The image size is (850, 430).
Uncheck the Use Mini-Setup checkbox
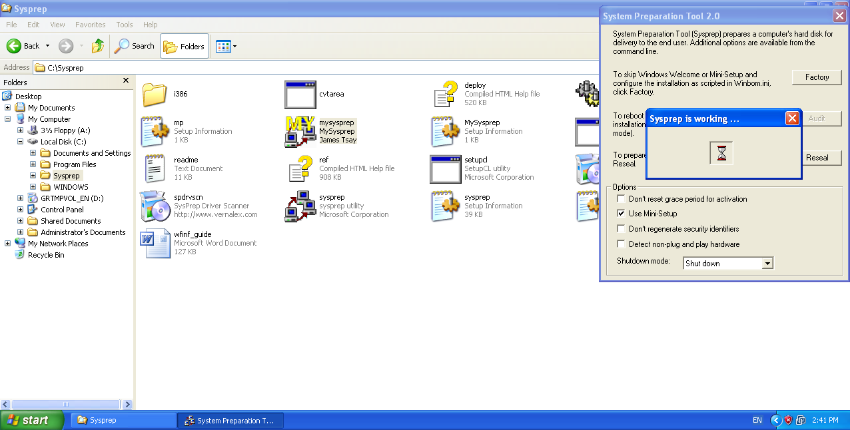click(622, 214)
